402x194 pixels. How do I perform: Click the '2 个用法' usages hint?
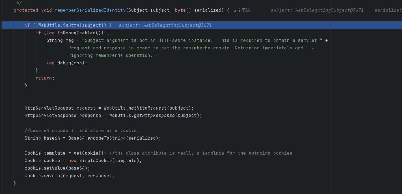[242, 10]
